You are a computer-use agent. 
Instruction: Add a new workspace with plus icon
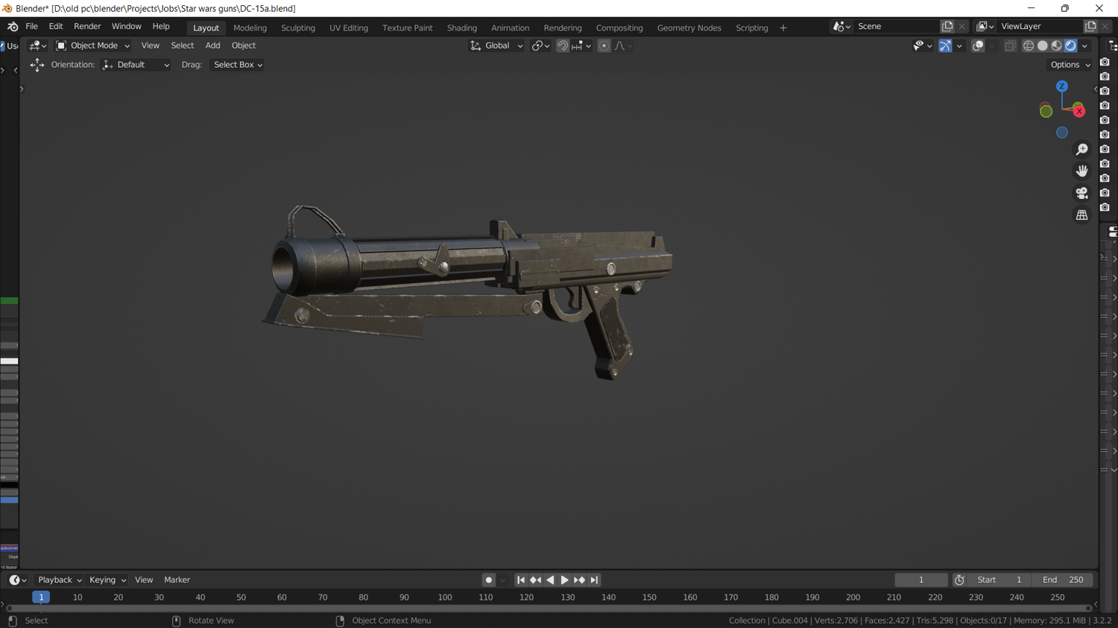[783, 28]
